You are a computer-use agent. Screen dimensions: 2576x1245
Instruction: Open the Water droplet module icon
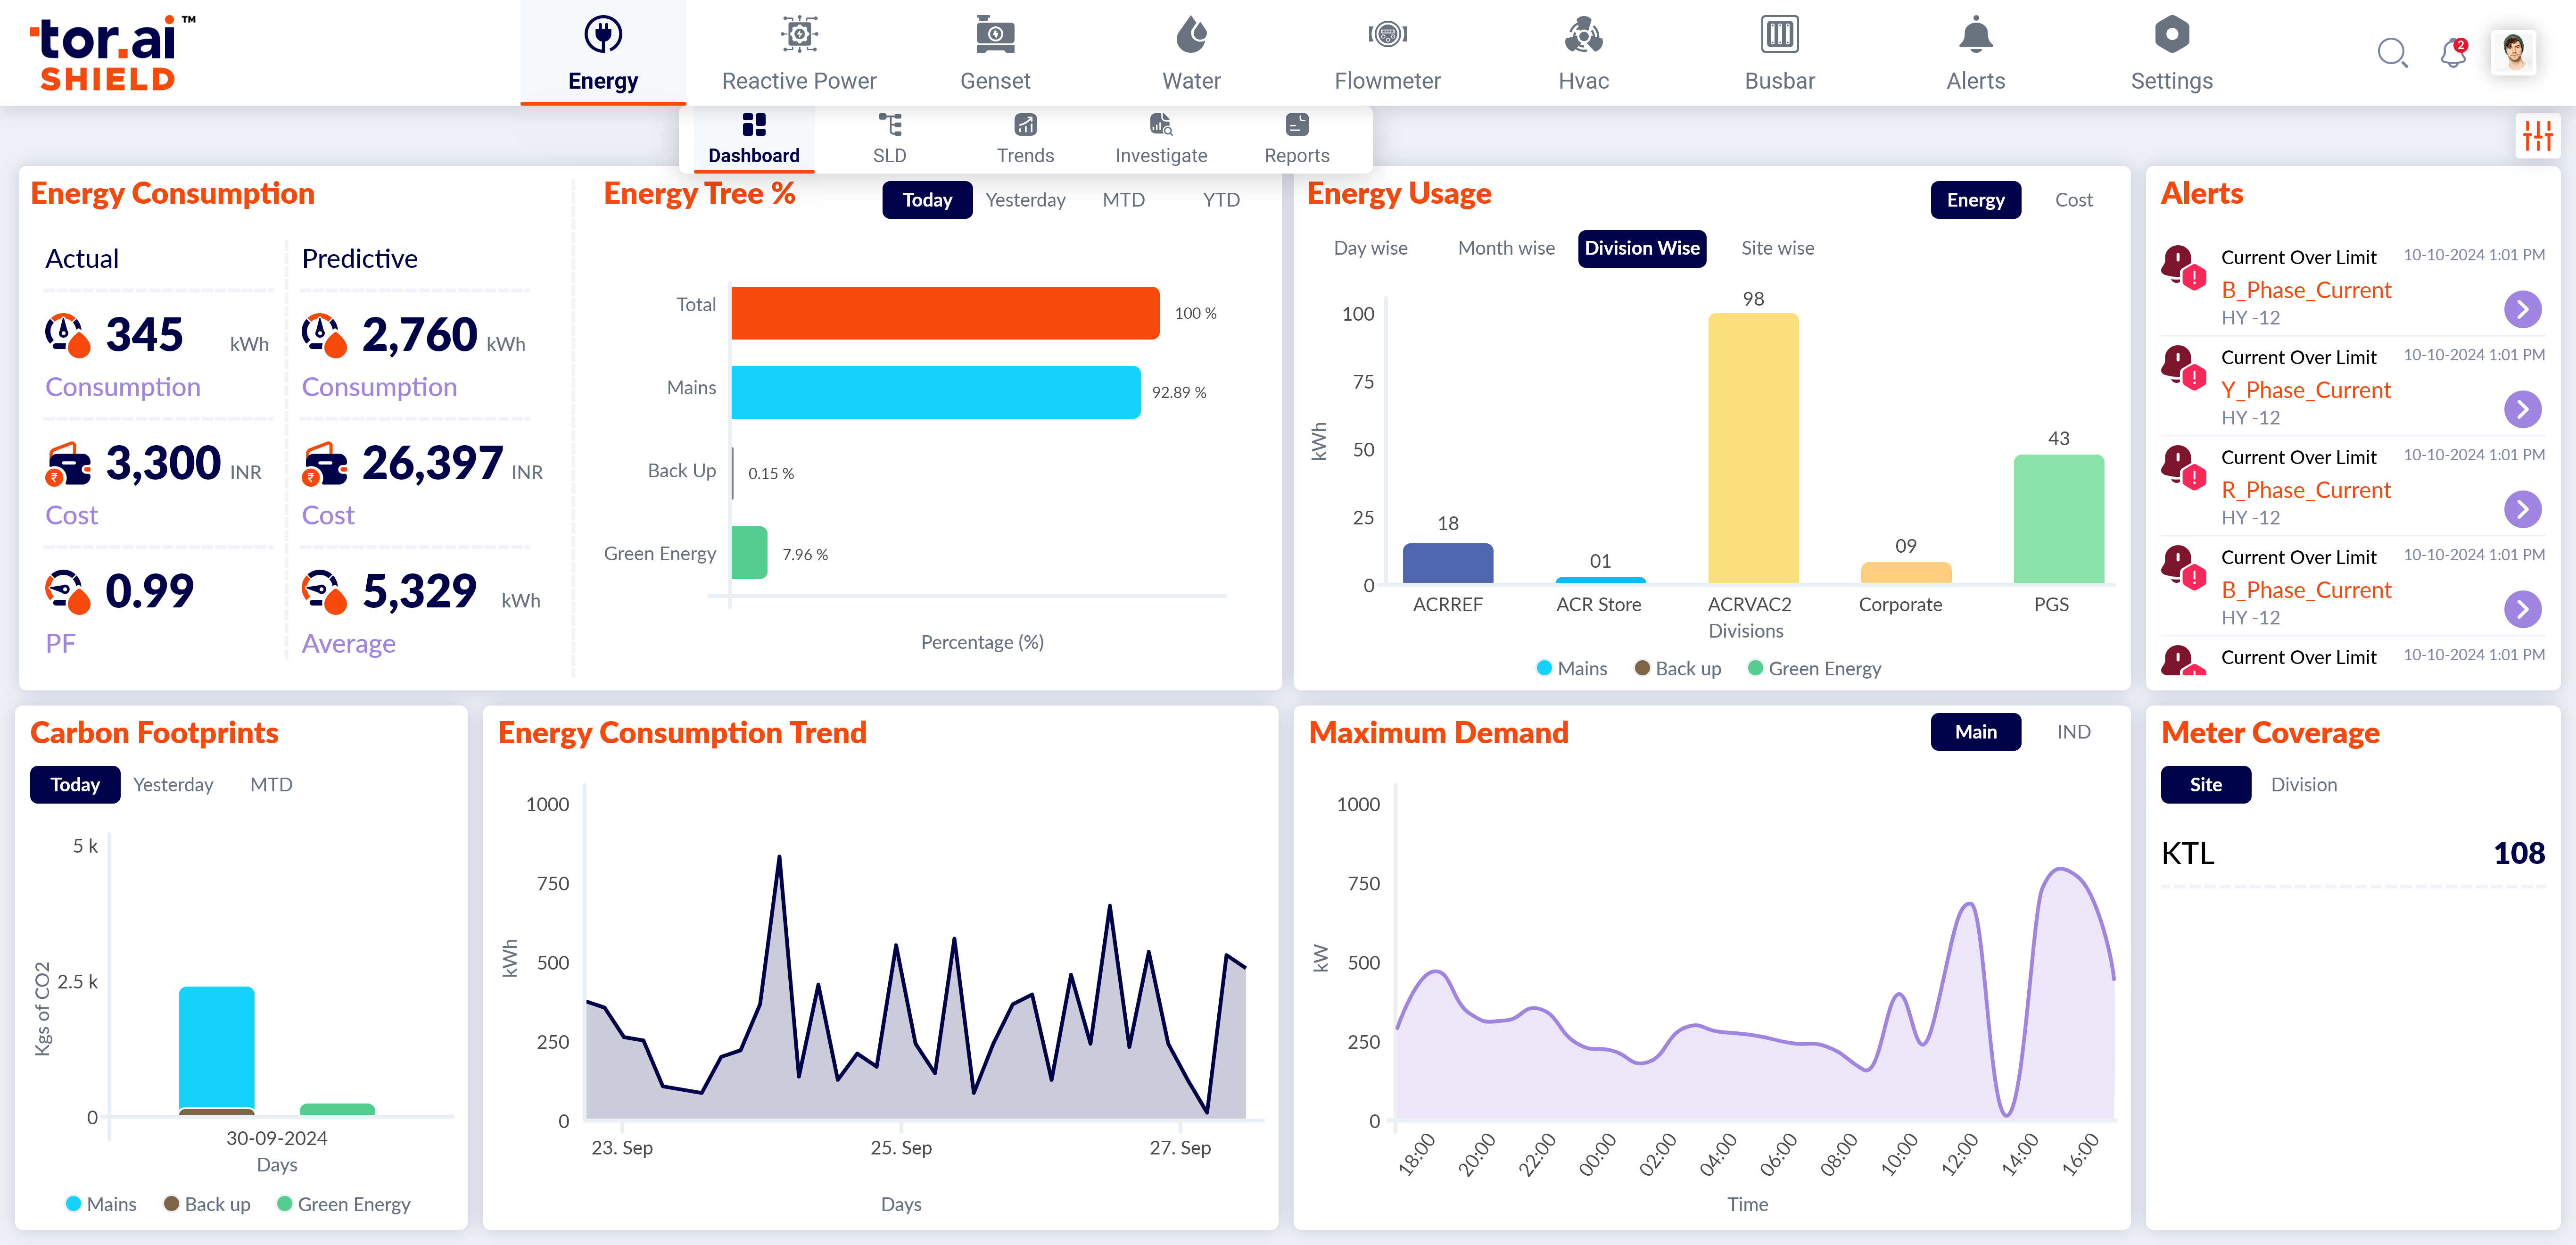[x=1191, y=35]
